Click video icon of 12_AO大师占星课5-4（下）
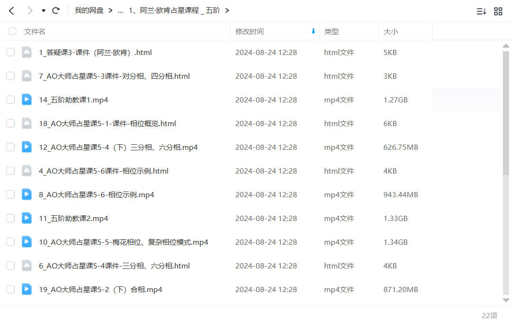This screenshot has width=512, height=322. point(27,147)
